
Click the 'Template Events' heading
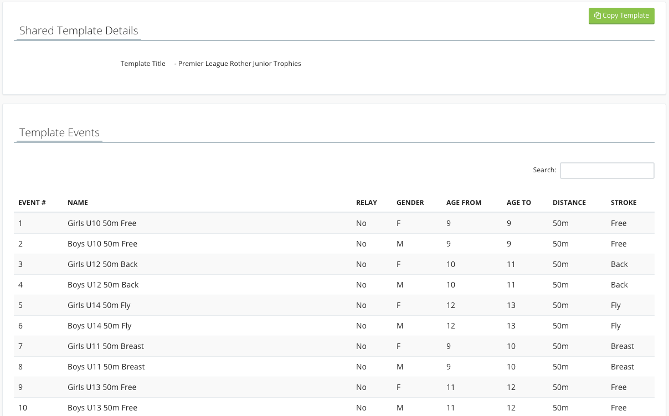pyautogui.click(x=59, y=132)
